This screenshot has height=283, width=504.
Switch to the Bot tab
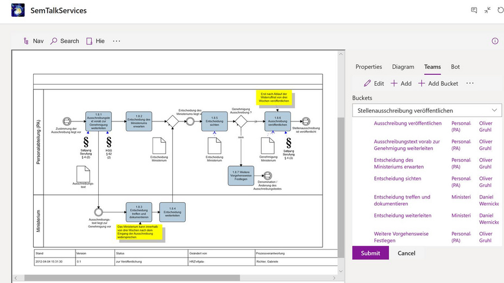[455, 67]
